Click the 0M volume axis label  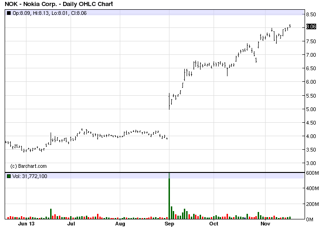click(x=310, y=219)
